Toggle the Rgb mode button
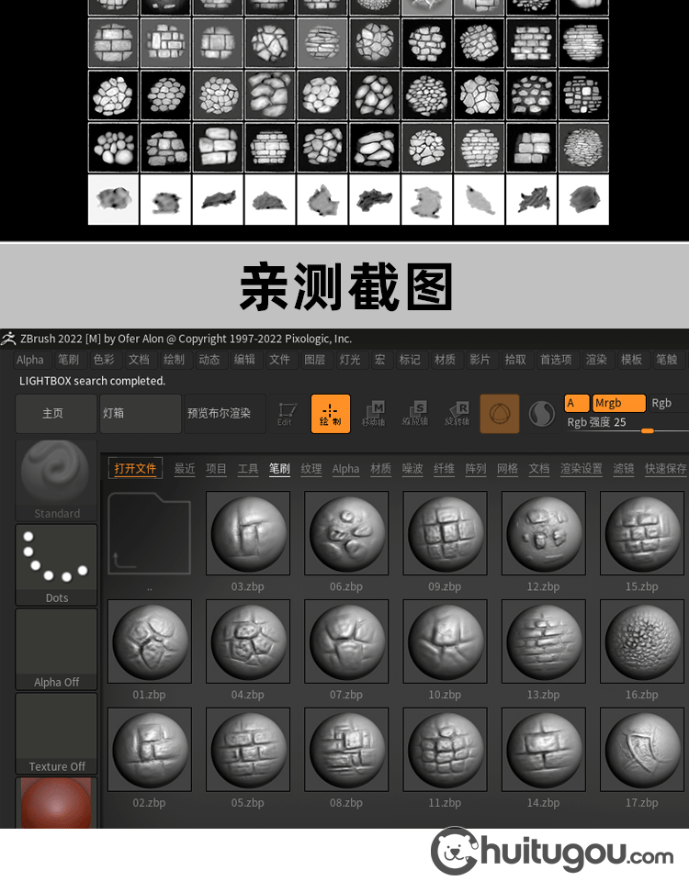689x881 pixels. pos(668,403)
